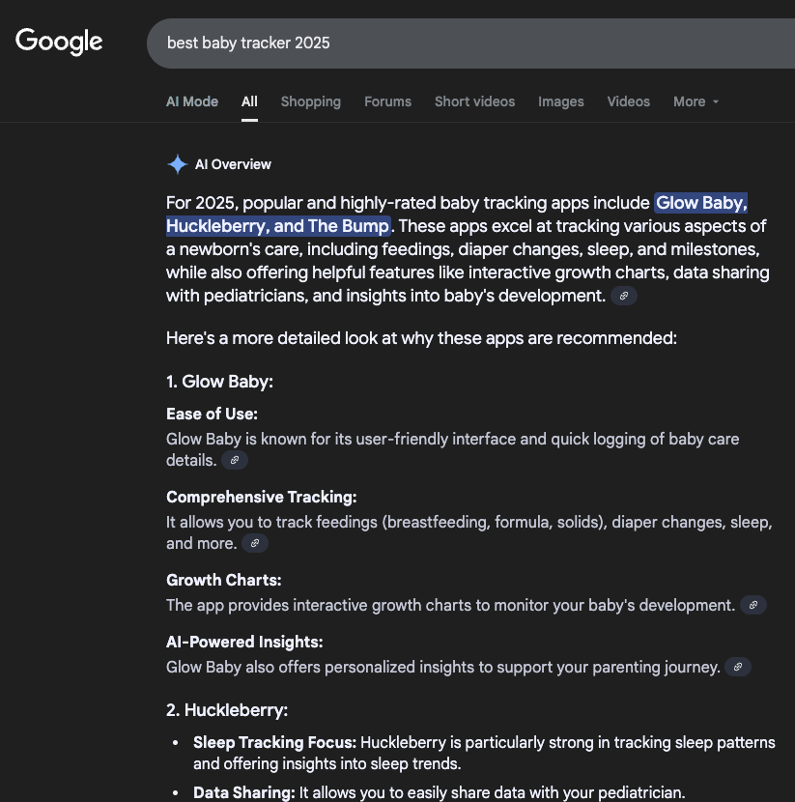This screenshot has height=802, width=795.
Task: Open the Short videos tab
Action: 475,101
